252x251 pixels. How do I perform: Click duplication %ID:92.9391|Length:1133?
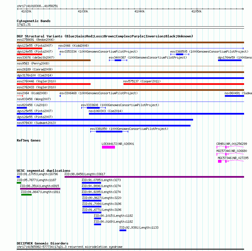(x=139, y=228)
